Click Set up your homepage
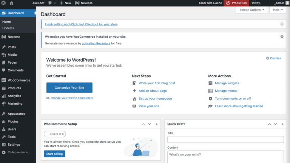The height and width of the screenshot is (163, 290). click(155, 99)
